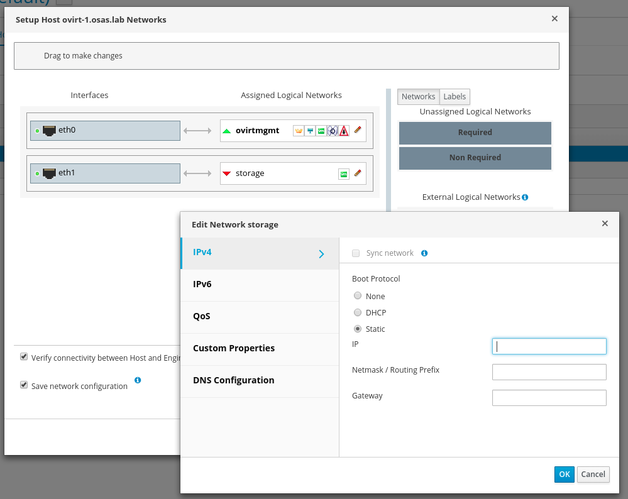The width and height of the screenshot is (628, 499).
Task: Click the crown management icon on ovirtmgmt
Action: [299, 131]
